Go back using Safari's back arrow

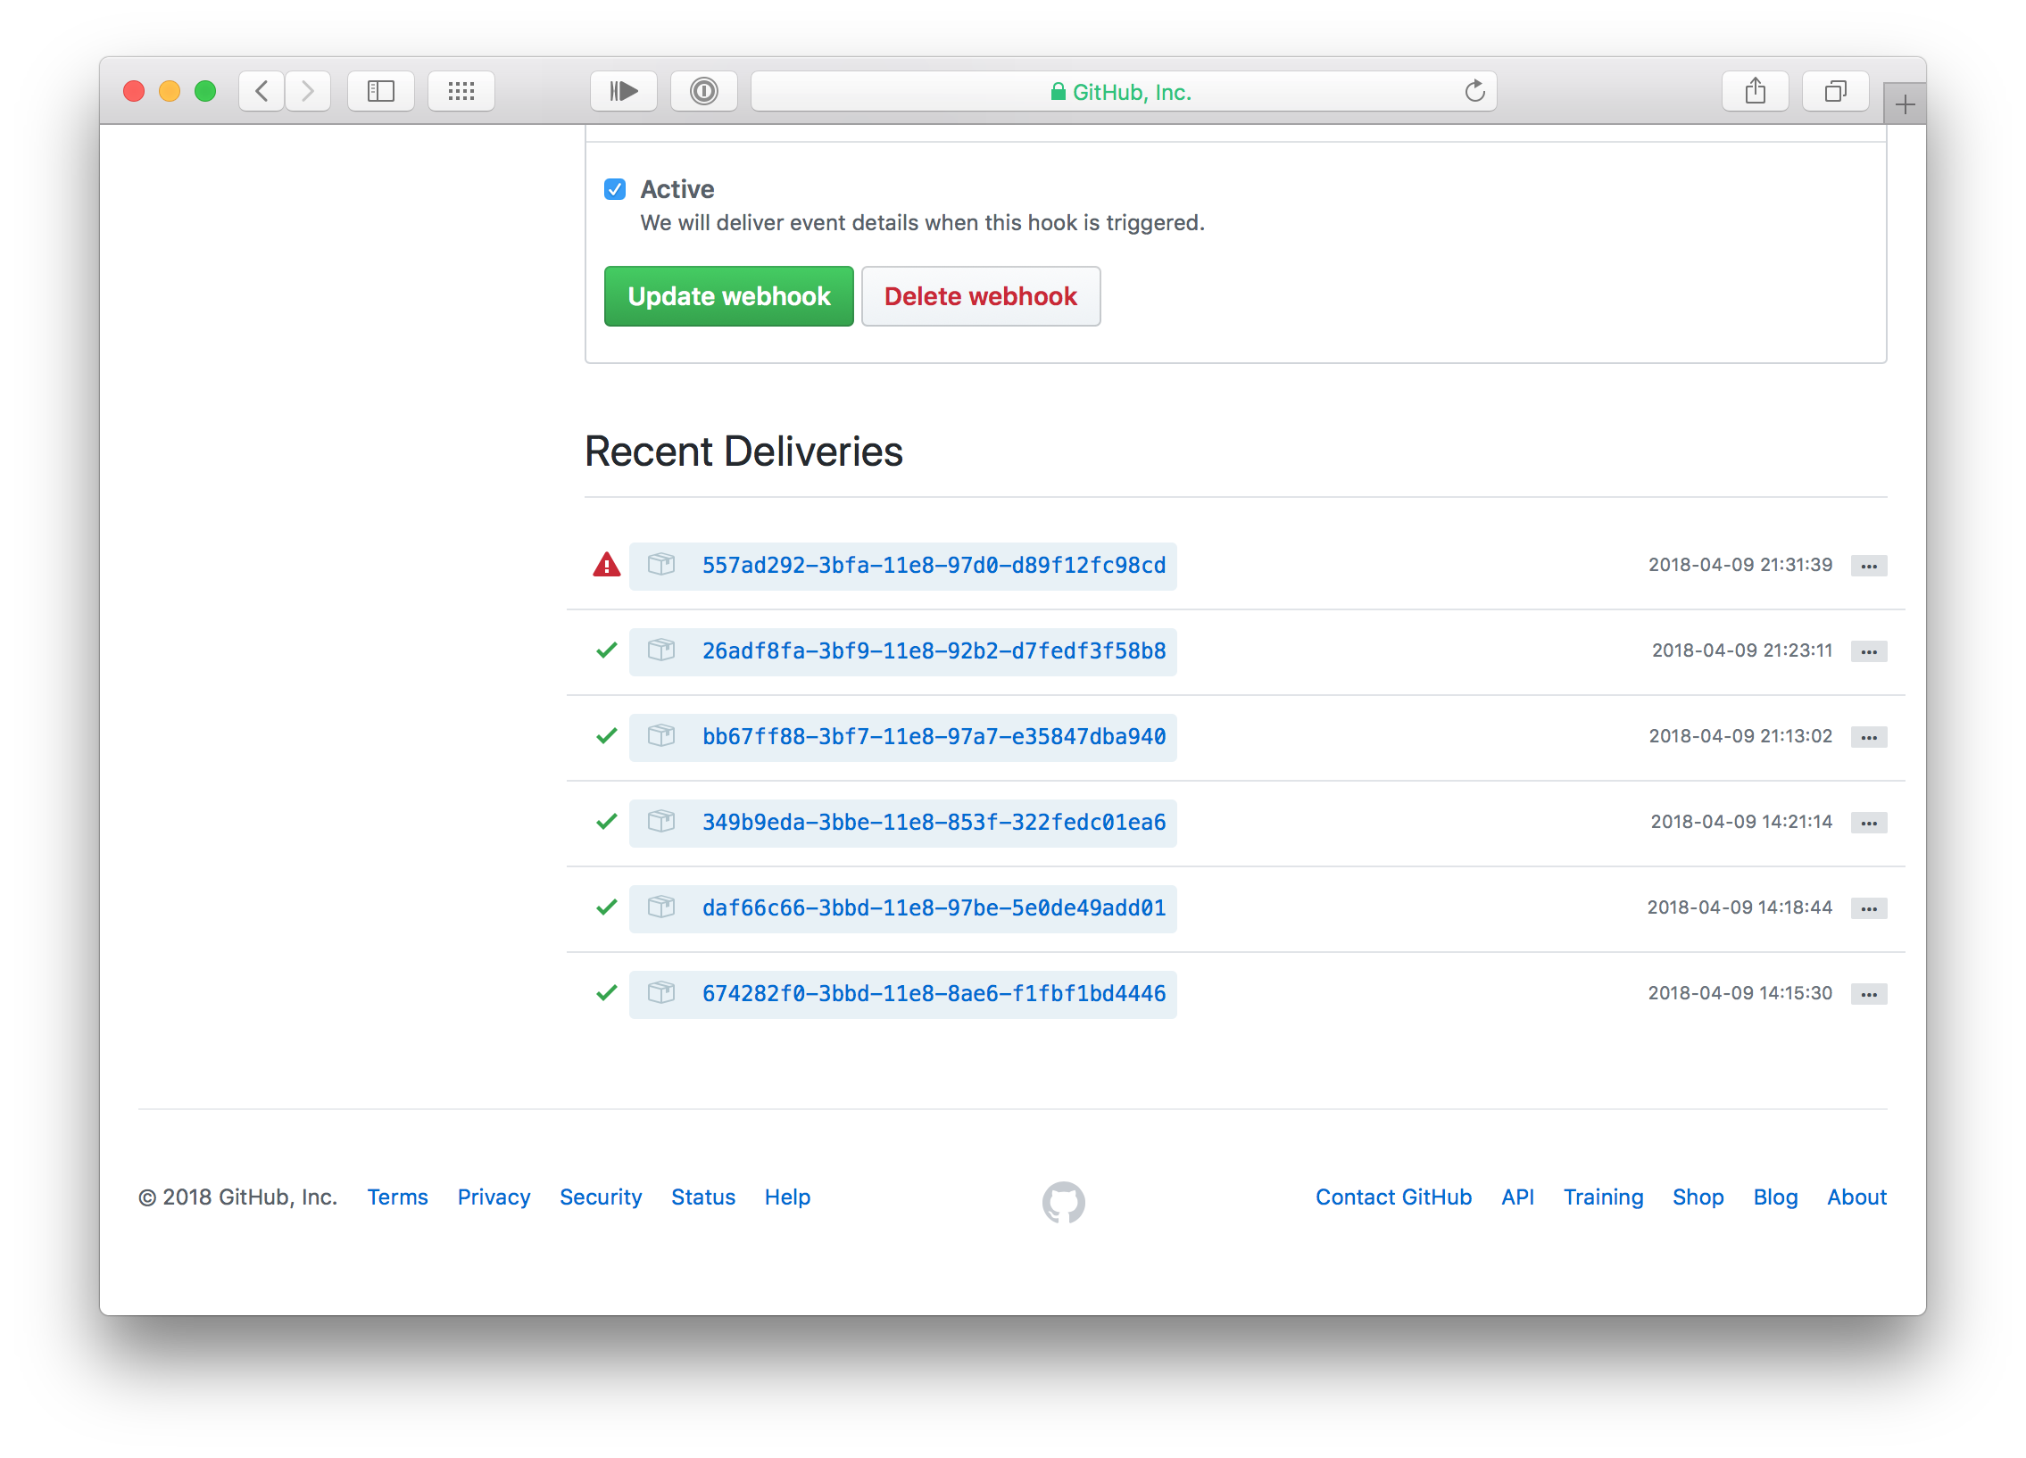(262, 91)
